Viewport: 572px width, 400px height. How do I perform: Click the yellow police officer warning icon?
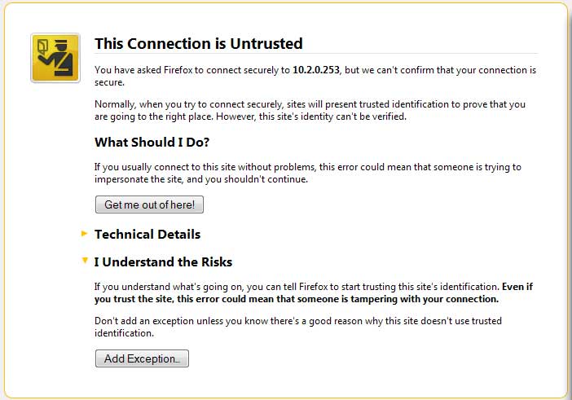[x=55, y=58]
